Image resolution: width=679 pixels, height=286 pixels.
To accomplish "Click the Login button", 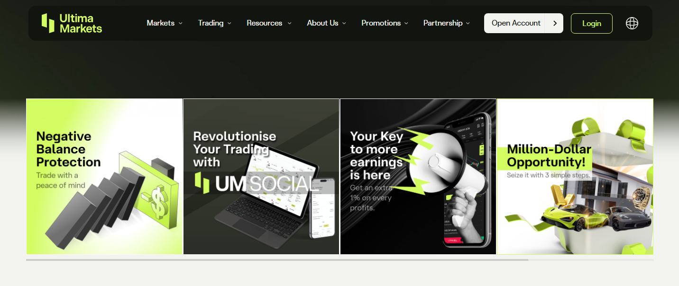I will [x=592, y=23].
